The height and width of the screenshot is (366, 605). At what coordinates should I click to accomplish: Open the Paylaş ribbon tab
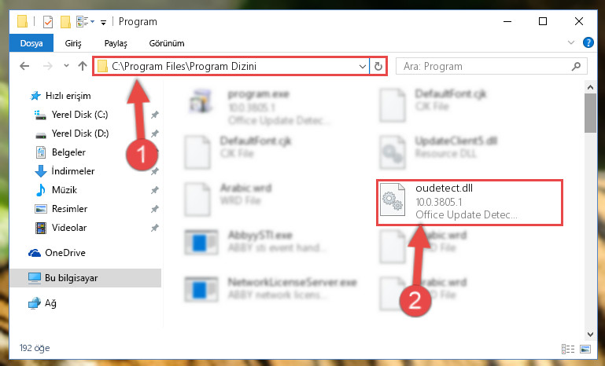116,43
